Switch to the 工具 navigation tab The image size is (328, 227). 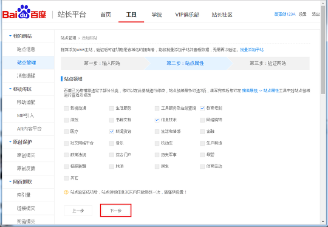coord(131,15)
